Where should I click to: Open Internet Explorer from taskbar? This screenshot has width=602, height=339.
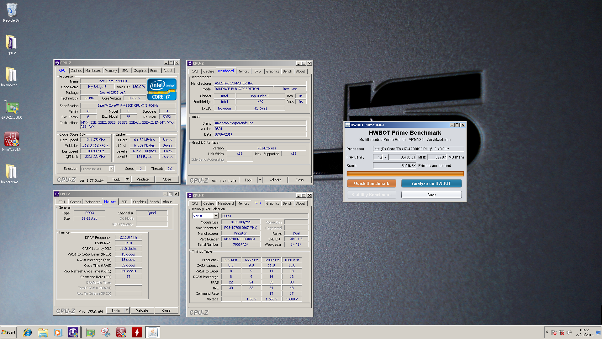click(28, 332)
